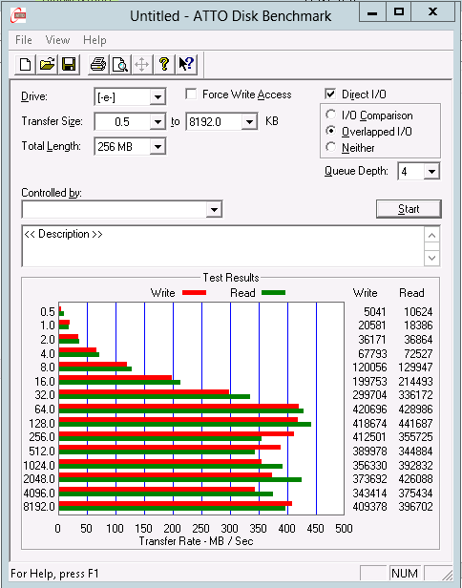Select the I/O Comparison radio button
The image size is (462, 588).
point(330,115)
